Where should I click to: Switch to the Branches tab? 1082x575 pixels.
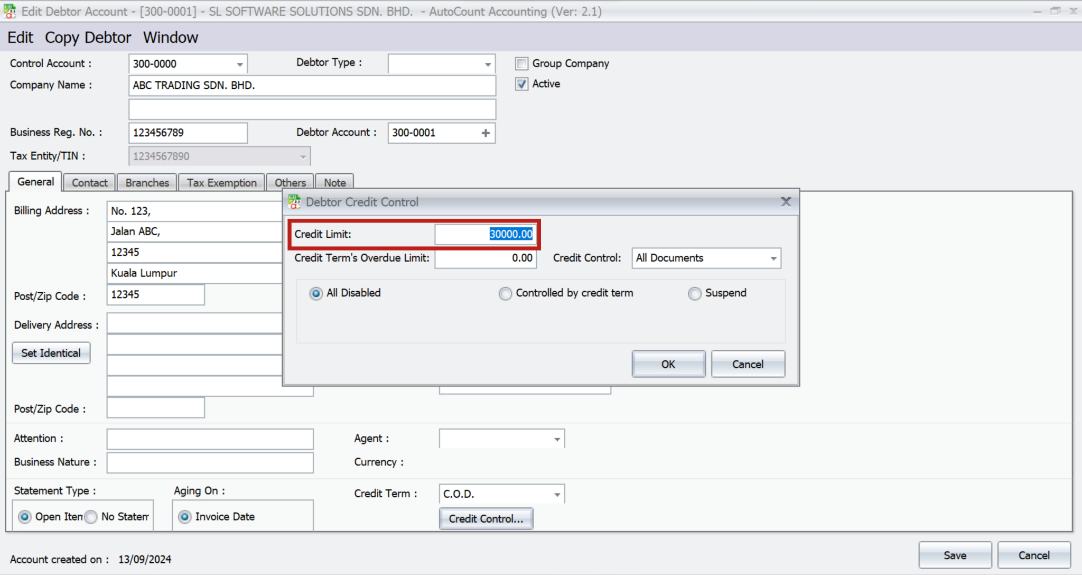point(147,183)
